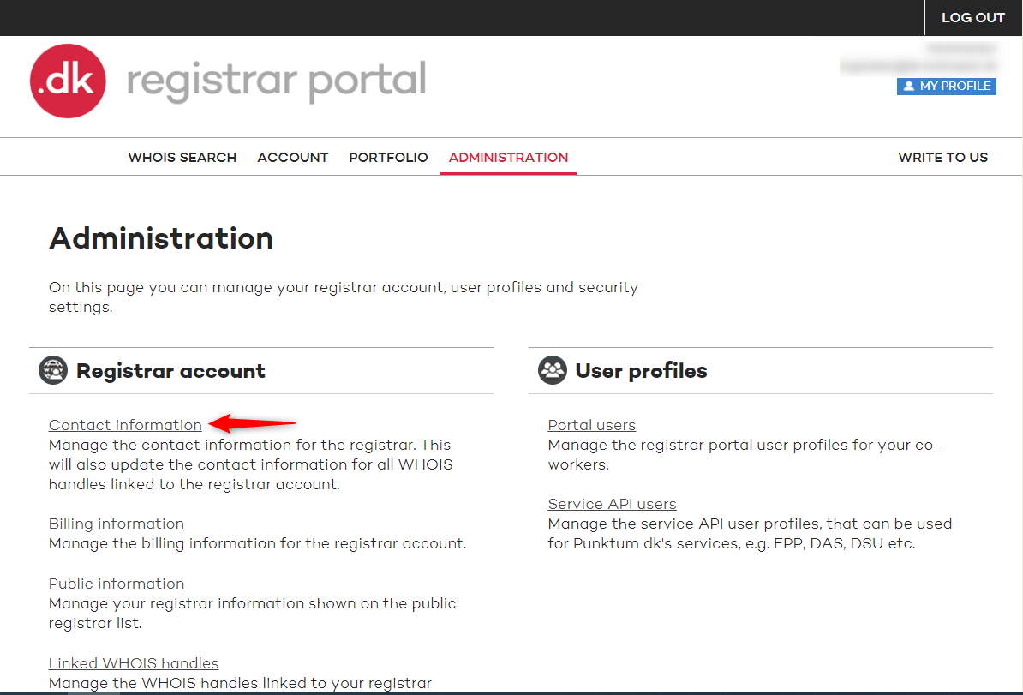The width and height of the screenshot is (1023, 695).
Task: Click the Billing information link
Action: tap(116, 524)
